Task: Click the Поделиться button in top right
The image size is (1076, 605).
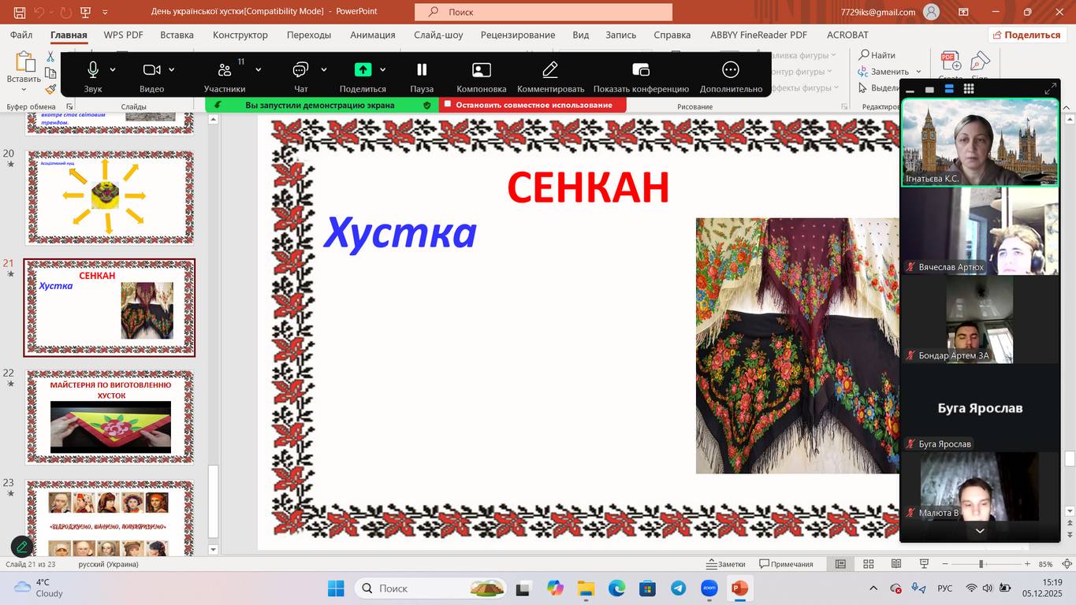Action: click(x=1026, y=35)
